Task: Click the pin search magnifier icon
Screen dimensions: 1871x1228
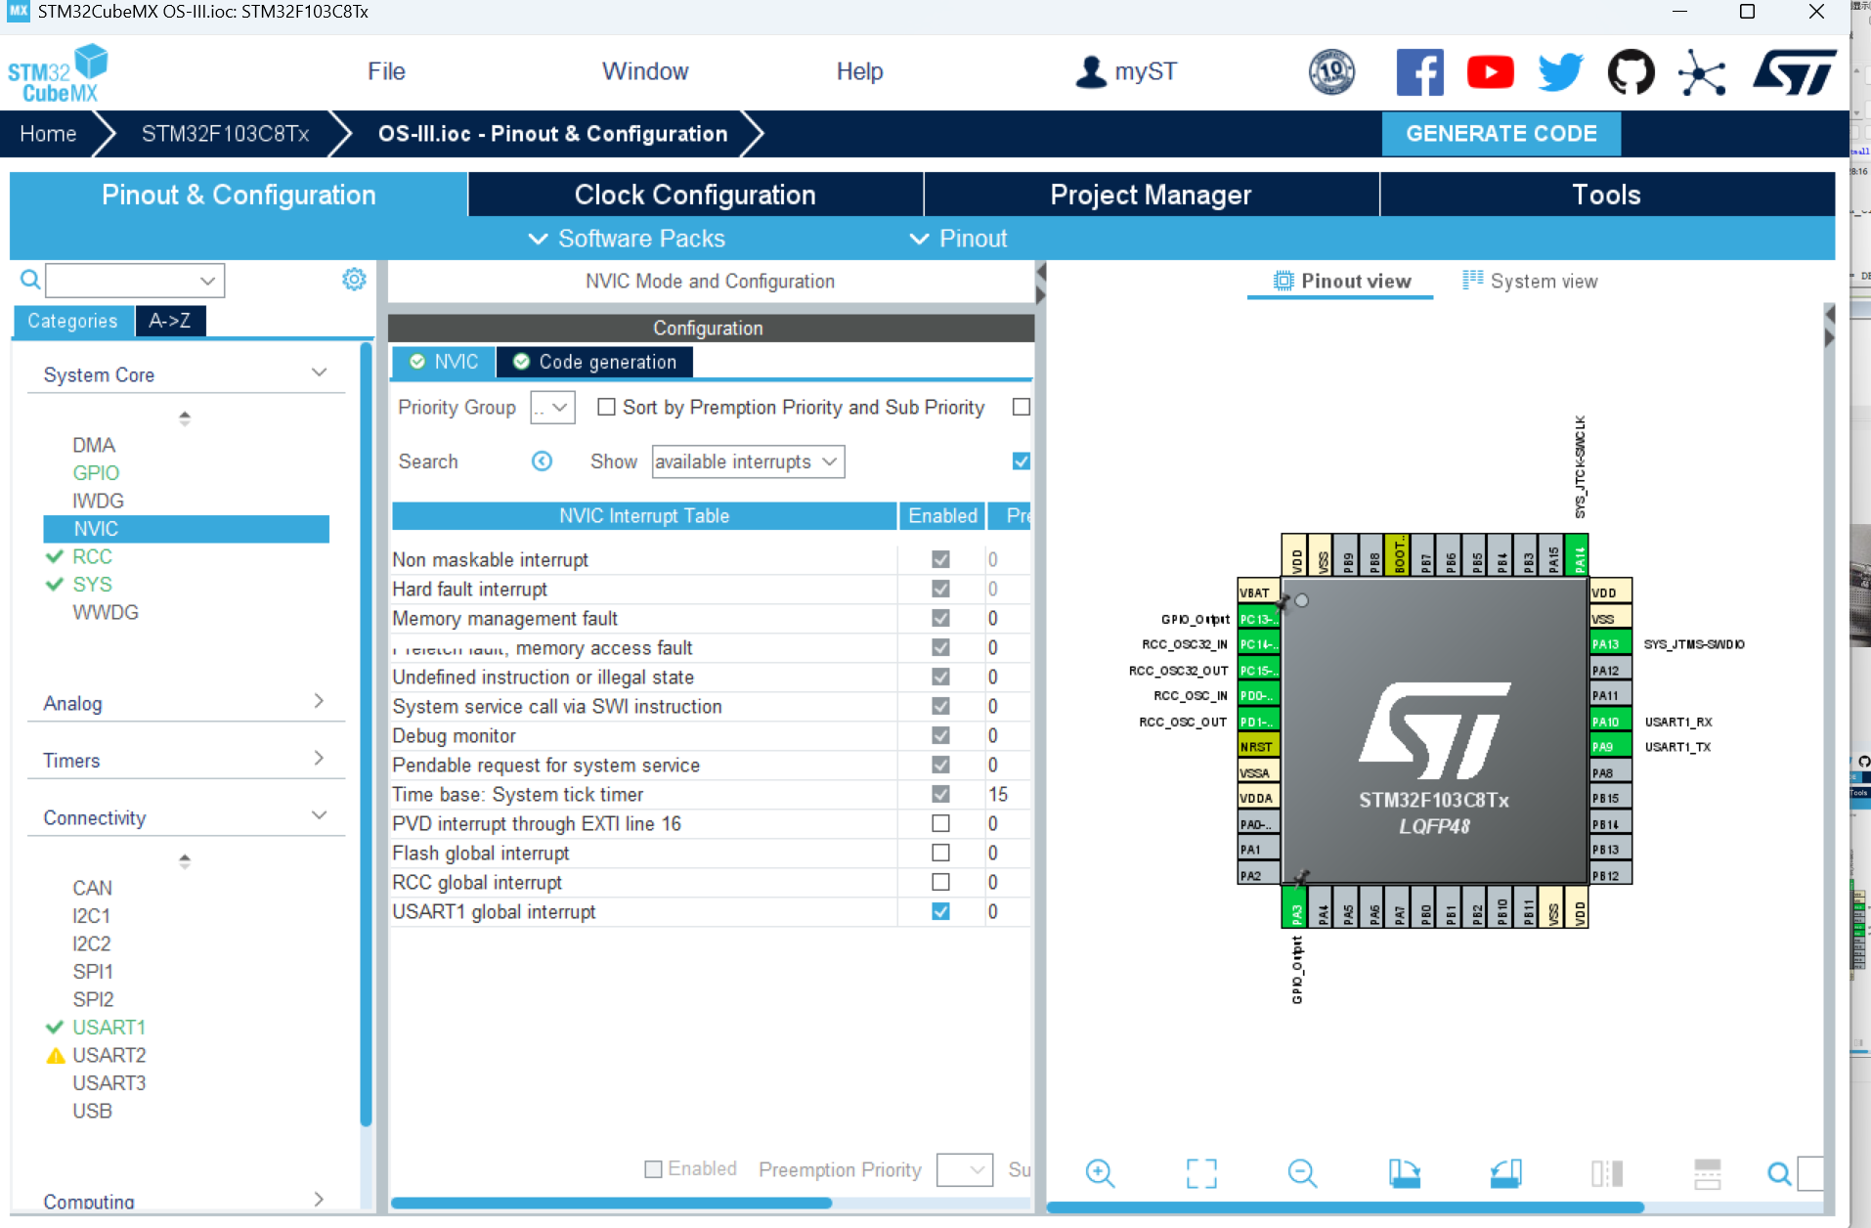Action: 1779,1172
